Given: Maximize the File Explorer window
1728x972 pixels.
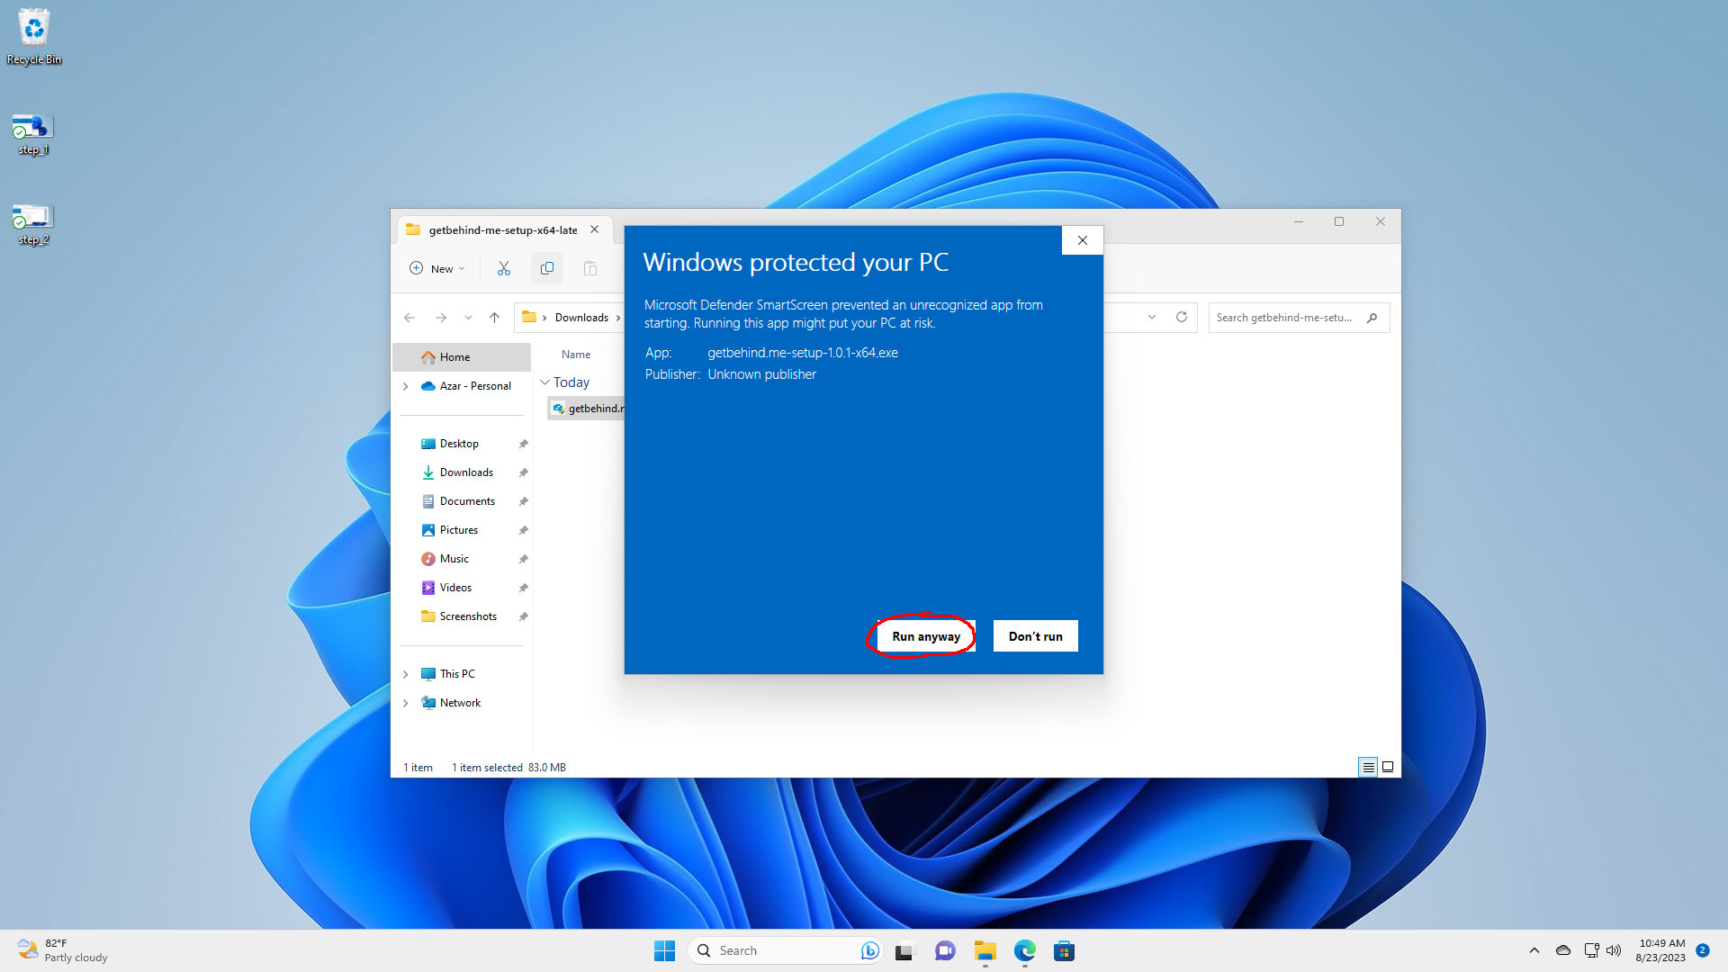Looking at the screenshot, I should (x=1339, y=221).
